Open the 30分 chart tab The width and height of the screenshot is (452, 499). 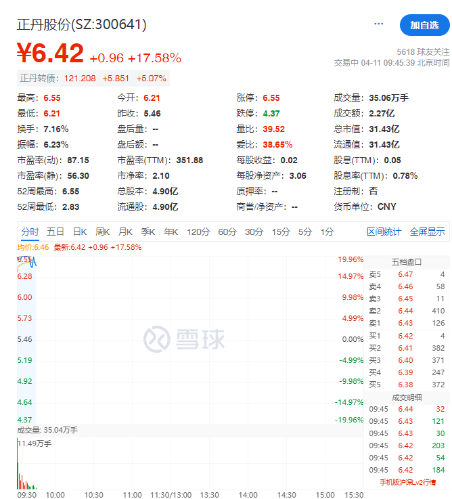click(x=254, y=232)
